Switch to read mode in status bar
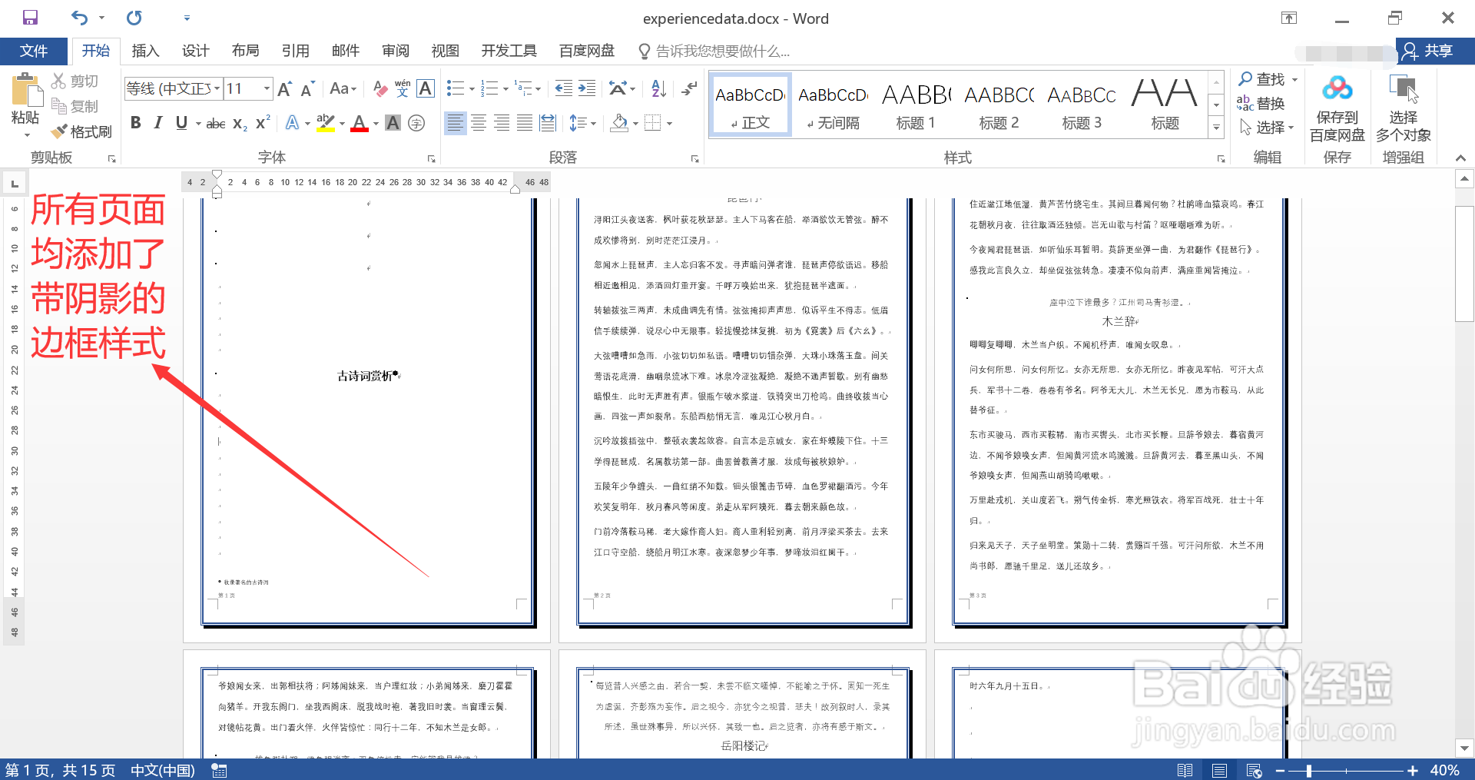The height and width of the screenshot is (780, 1475). click(1185, 769)
